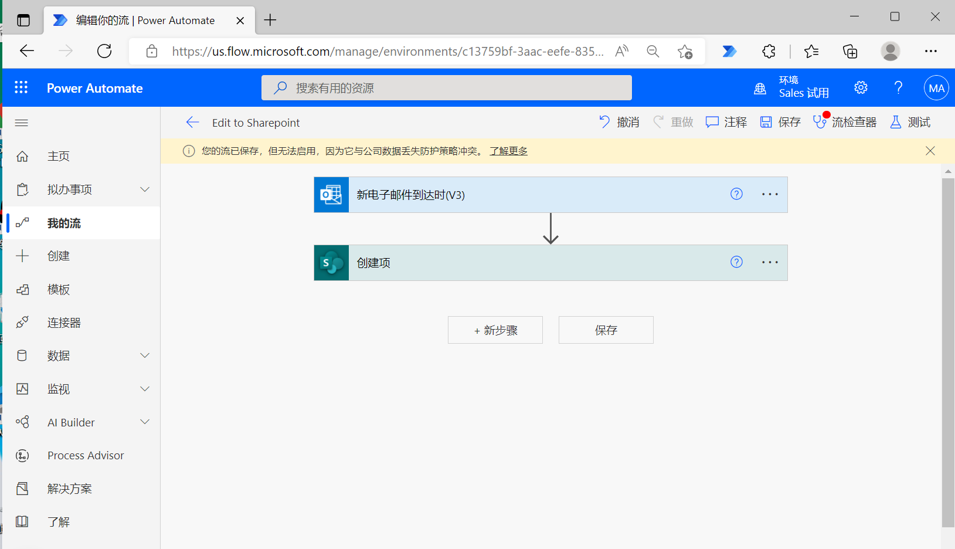Collapse the left navigation hamburger menu
955x549 pixels.
(22, 123)
